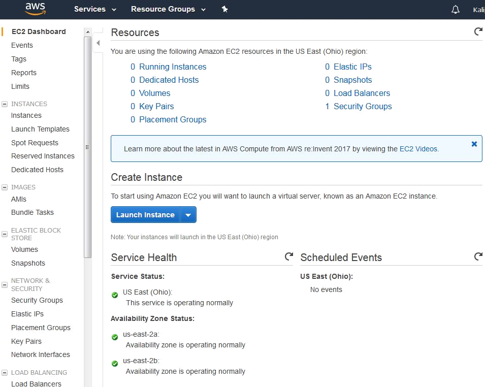Open the EC2 Videos link
Screen dimensions: 485x387
(419, 149)
